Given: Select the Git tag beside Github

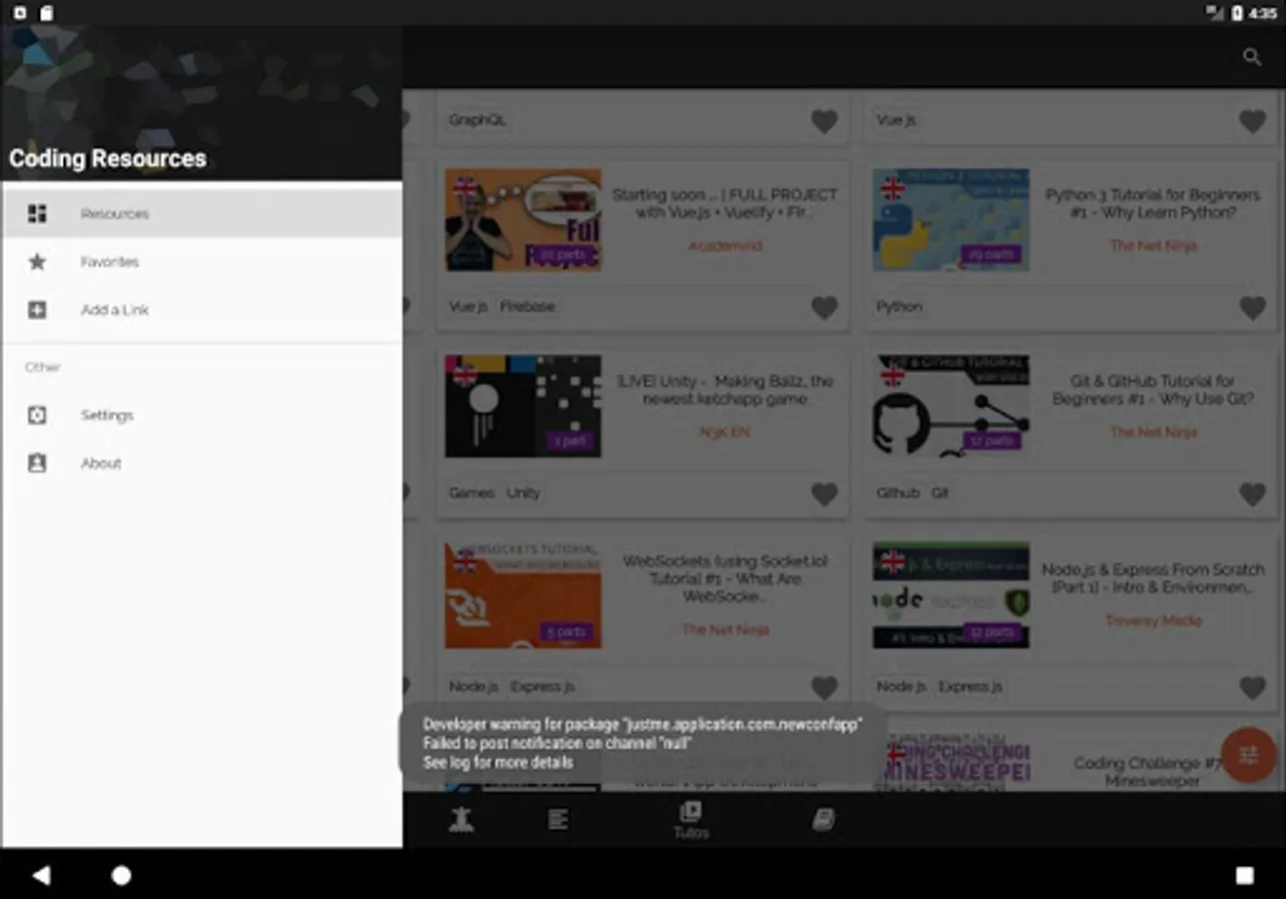Looking at the screenshot, I should point(940,493).
